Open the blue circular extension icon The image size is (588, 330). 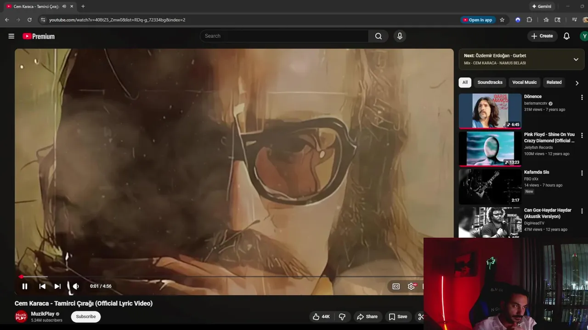point(518,20)
